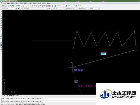
Task: Select the Spline tool in the draw toolbar
Action: [x=1, y=30]
